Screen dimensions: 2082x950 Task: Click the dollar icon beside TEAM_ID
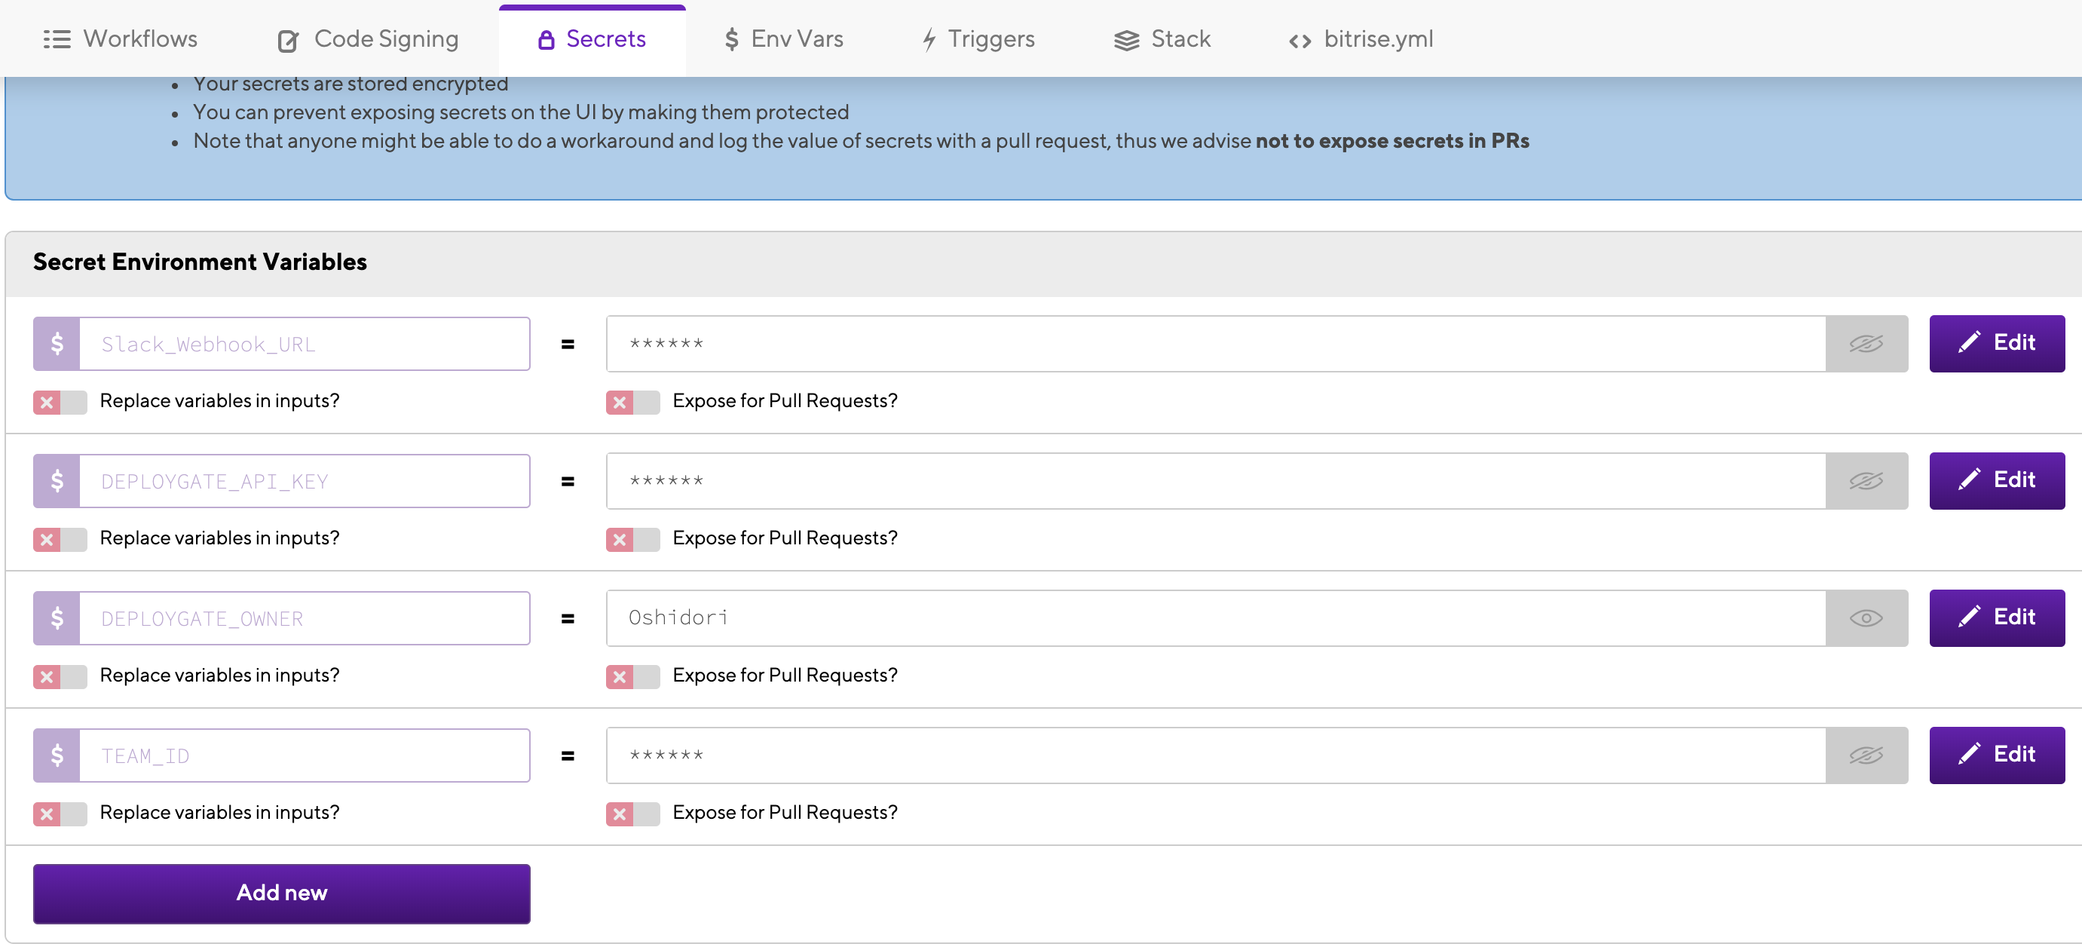click(x=57, y=756)
